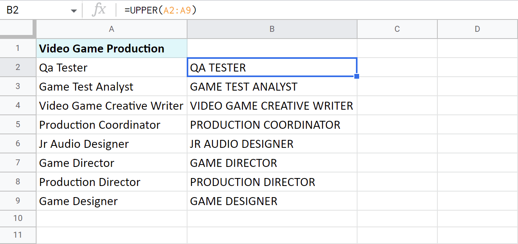Viewport: 518px width, 244px height.
Task: Select column A header
Action: point(112,29)
